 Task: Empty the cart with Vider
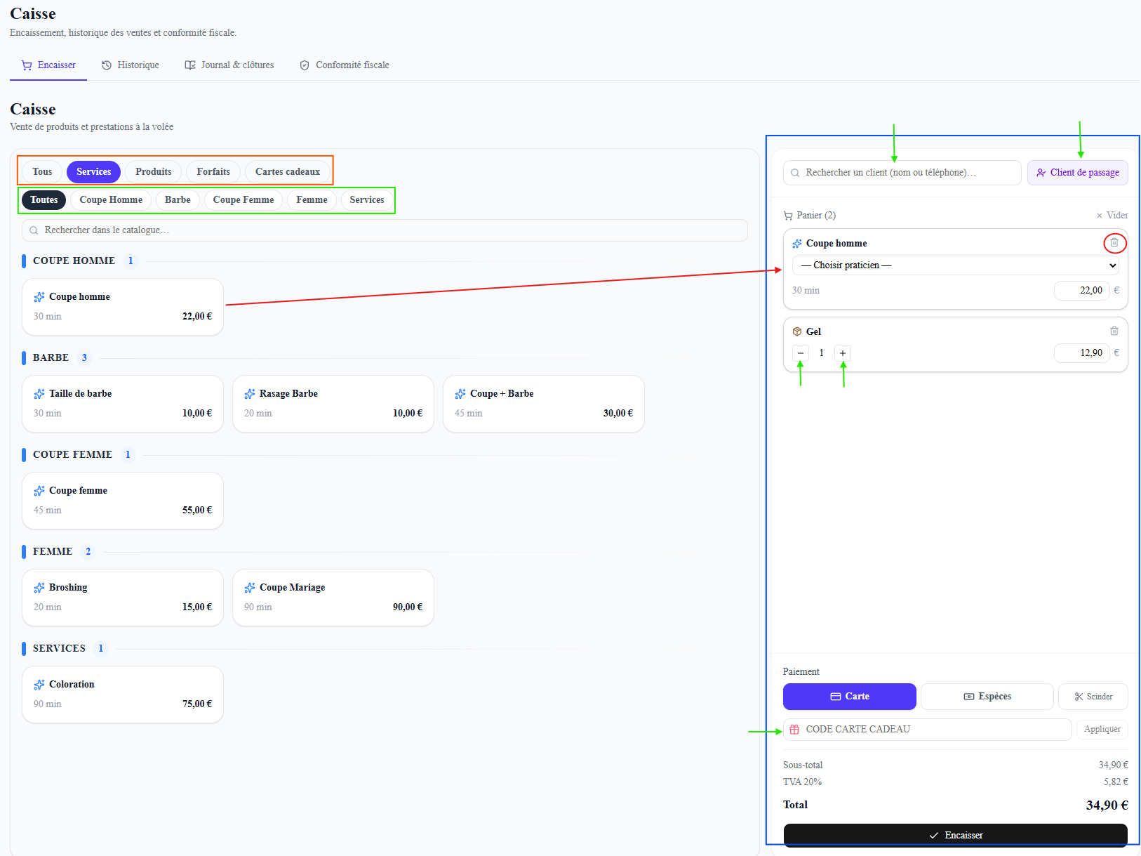click(x=1112, y=216)
